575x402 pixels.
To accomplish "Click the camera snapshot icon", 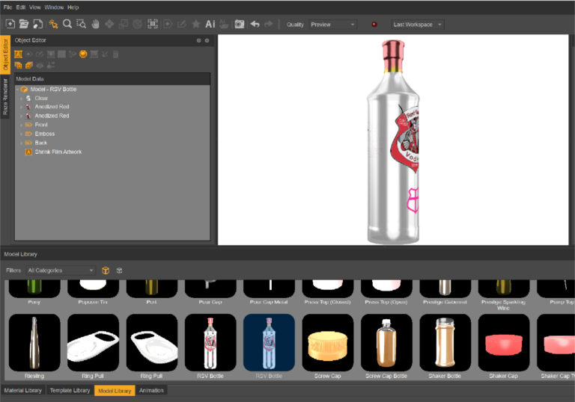I will pos(240,24).
